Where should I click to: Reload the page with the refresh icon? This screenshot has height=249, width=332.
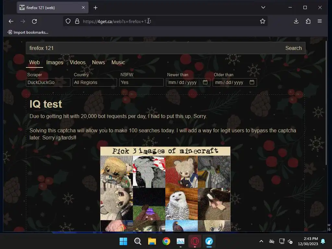[34, 21]
